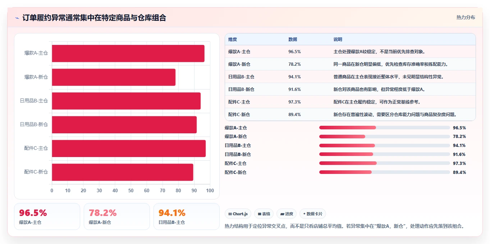
Task: Click the 配件C-主仓 name in the table
Action: [x=239, y=102]
